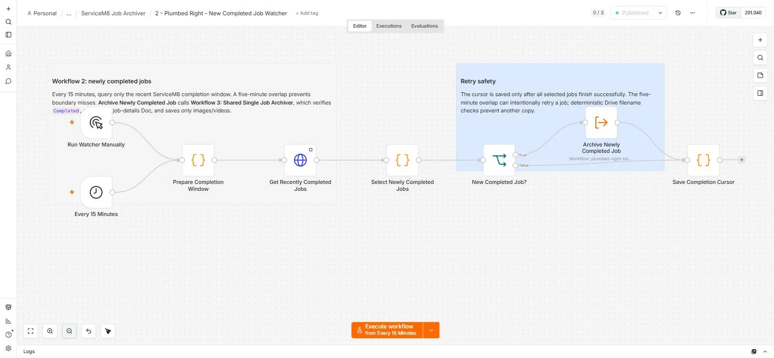774x358 pixels.
Task: Open the Help question mark icon
Action: click(8, 334)
